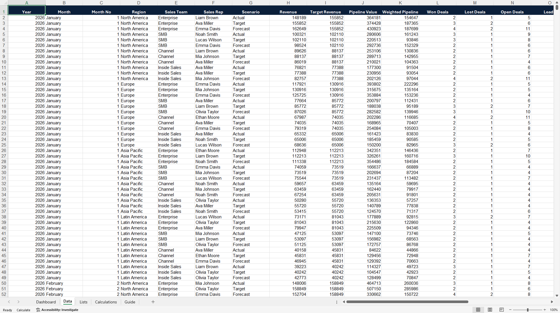Select Asia Pacific region in row 26
Screen dimensions: 560x313
coord(139,151)
